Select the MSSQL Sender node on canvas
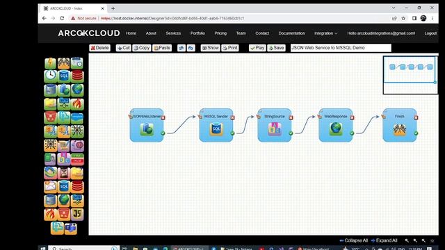This screenshot has height=250, width=445. (x=216, y=125)
